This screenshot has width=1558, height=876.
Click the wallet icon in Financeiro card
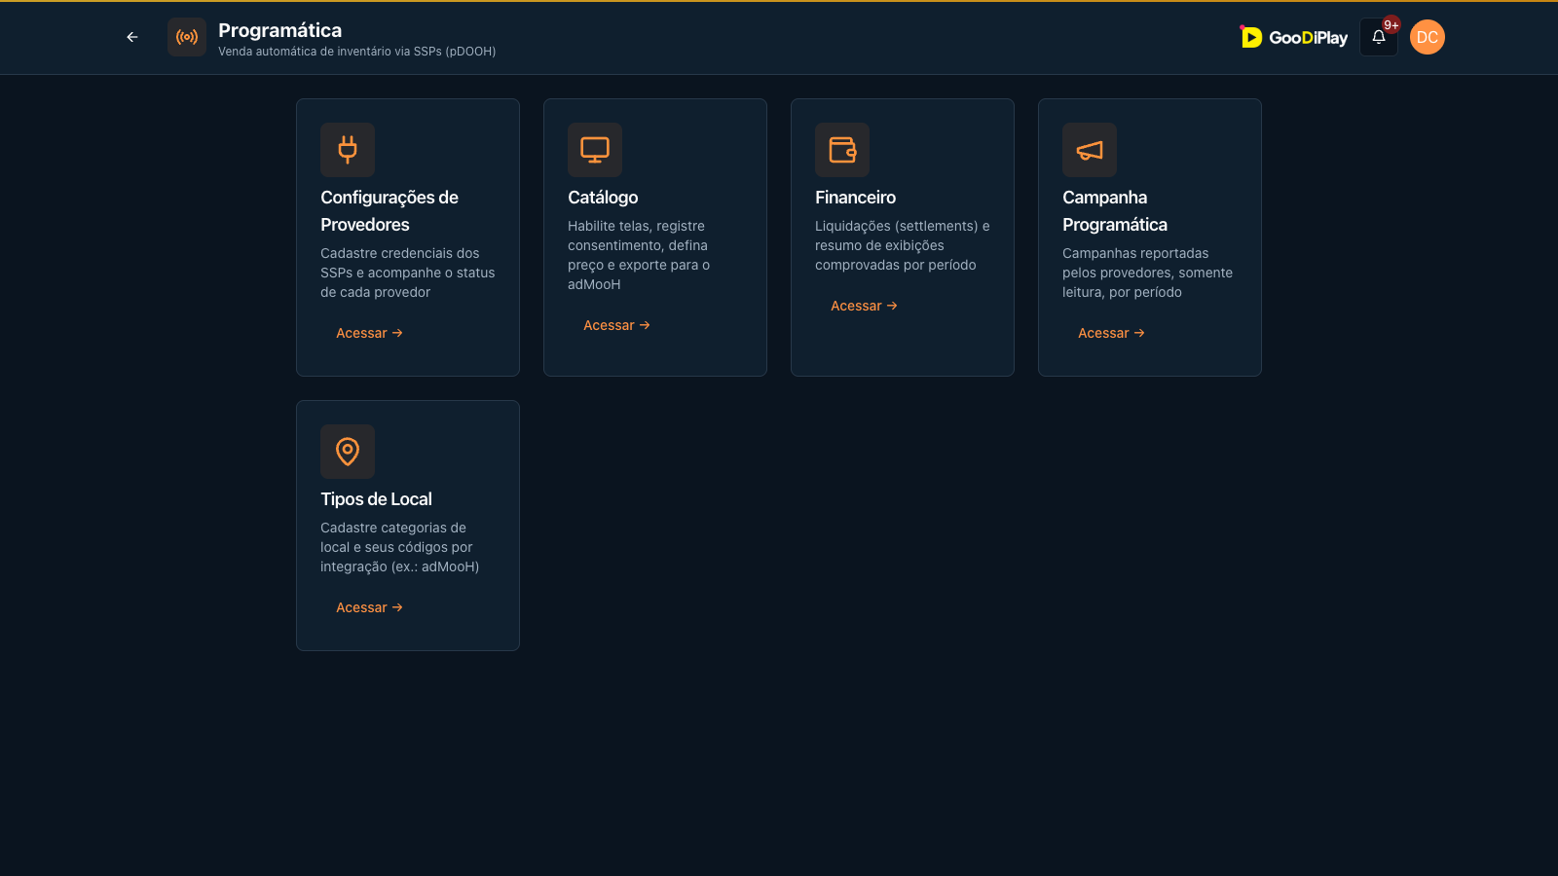(842, 150)
